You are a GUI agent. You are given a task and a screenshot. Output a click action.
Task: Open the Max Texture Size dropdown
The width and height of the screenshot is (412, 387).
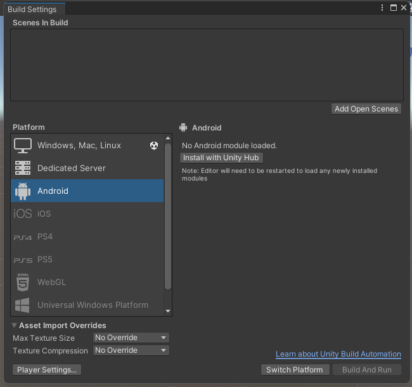[x=131, y=338]
